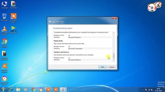This screenshot has width=165, height=92.
Task: Open the taskbar clock and date
Action: (x=158, y=90)
